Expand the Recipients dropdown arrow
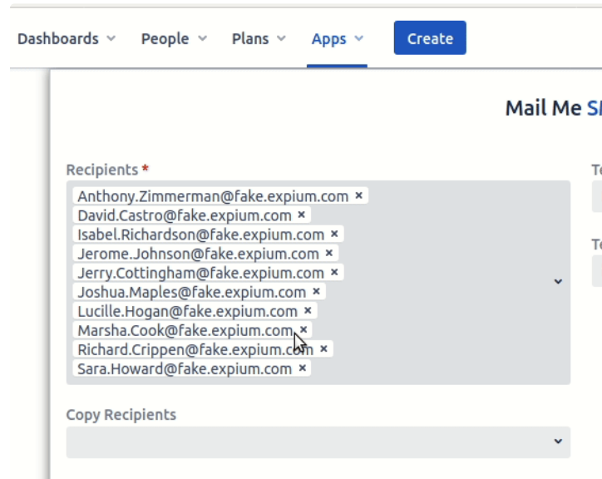This screenshot has width=602, height=479. click(x=558, y=282)
